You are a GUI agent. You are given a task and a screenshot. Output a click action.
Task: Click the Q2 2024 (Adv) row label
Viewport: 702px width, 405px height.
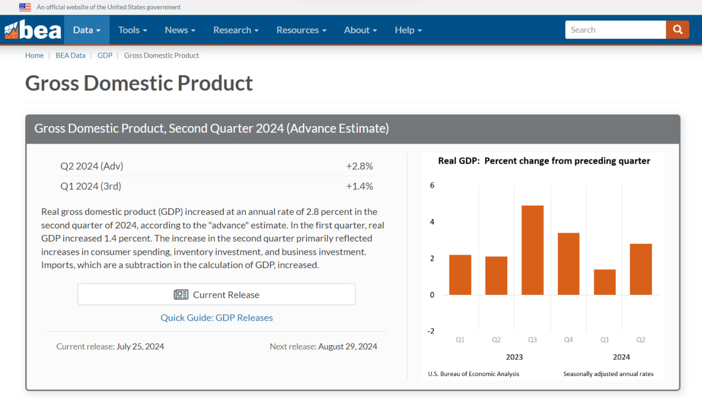tap(92, 166)
